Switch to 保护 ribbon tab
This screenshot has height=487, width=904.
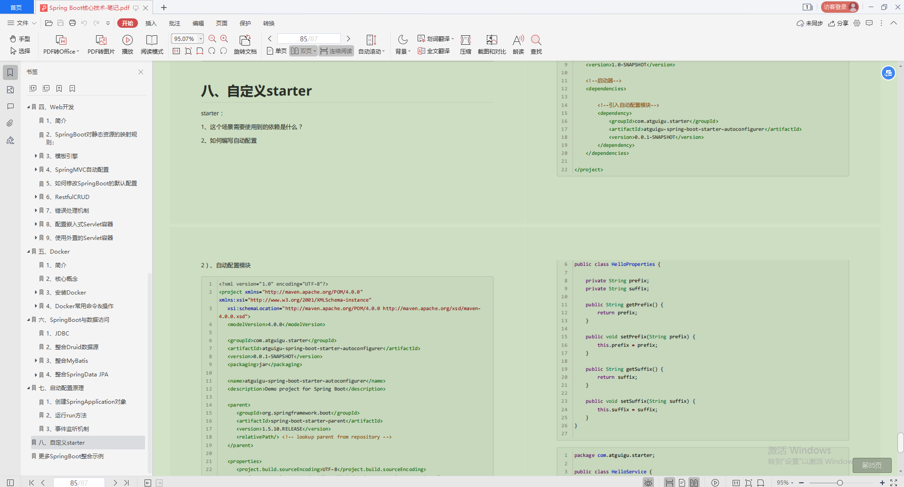point(245,23)
